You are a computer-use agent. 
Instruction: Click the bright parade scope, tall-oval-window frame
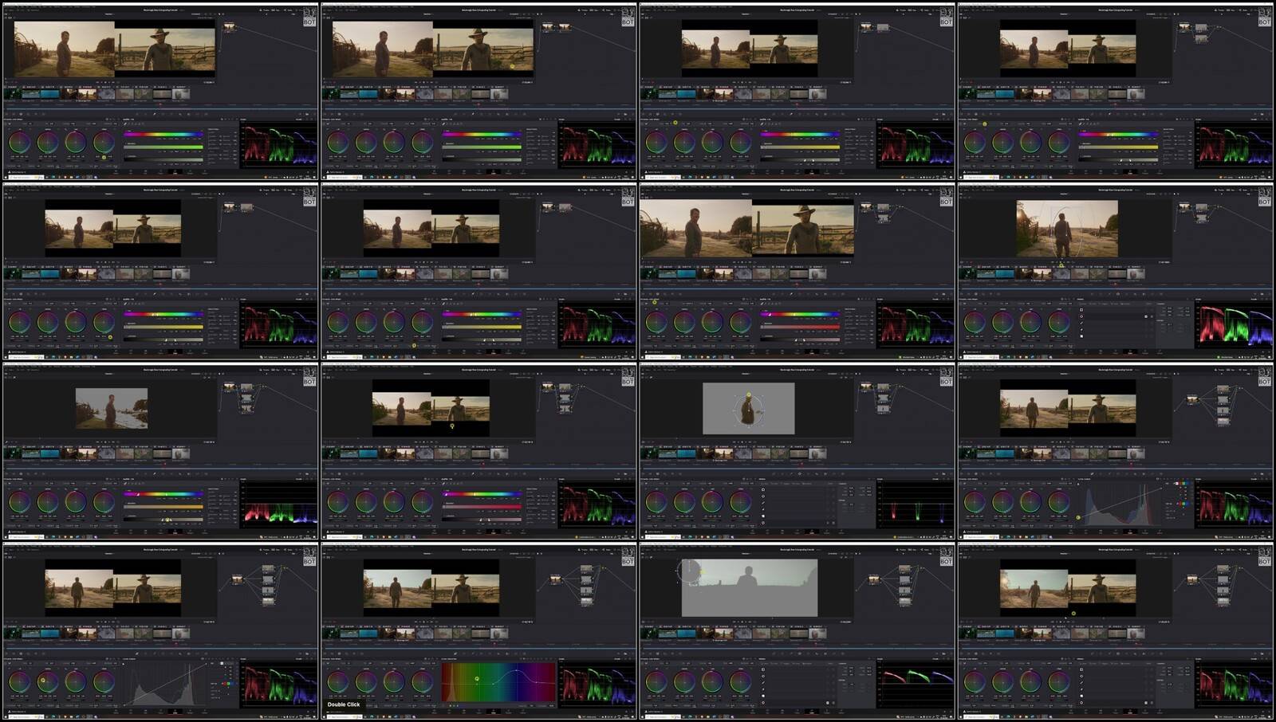[x=1234, y=324]
